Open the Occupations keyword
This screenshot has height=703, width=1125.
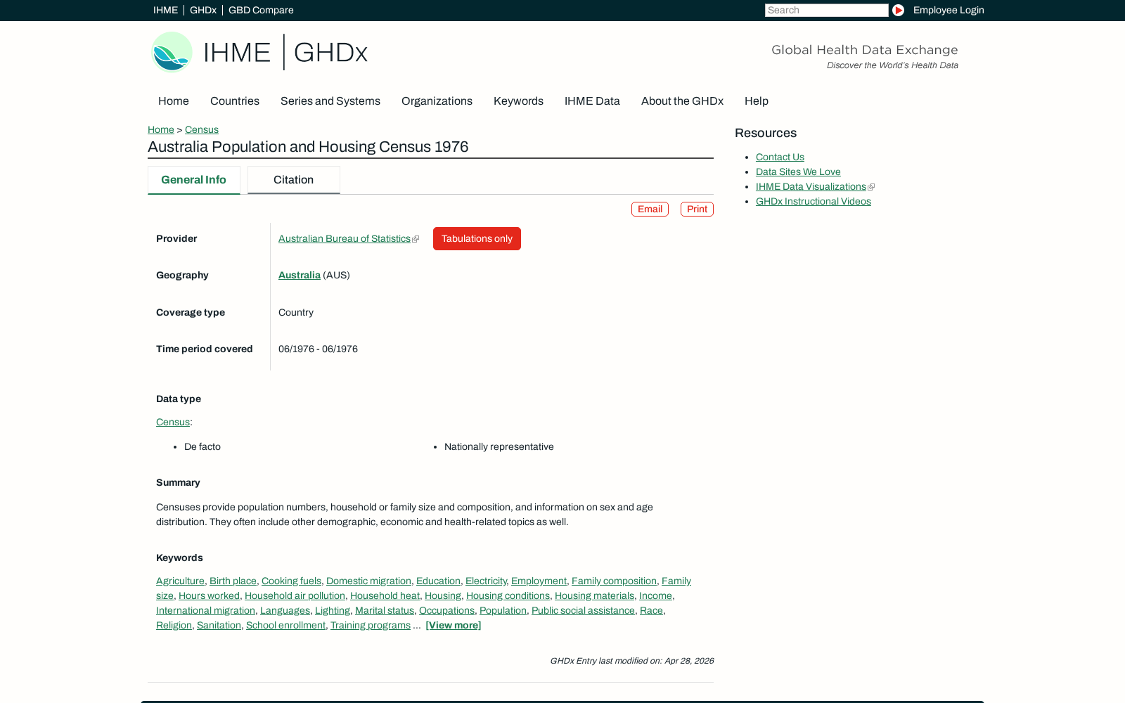click(x=446, y=610)
